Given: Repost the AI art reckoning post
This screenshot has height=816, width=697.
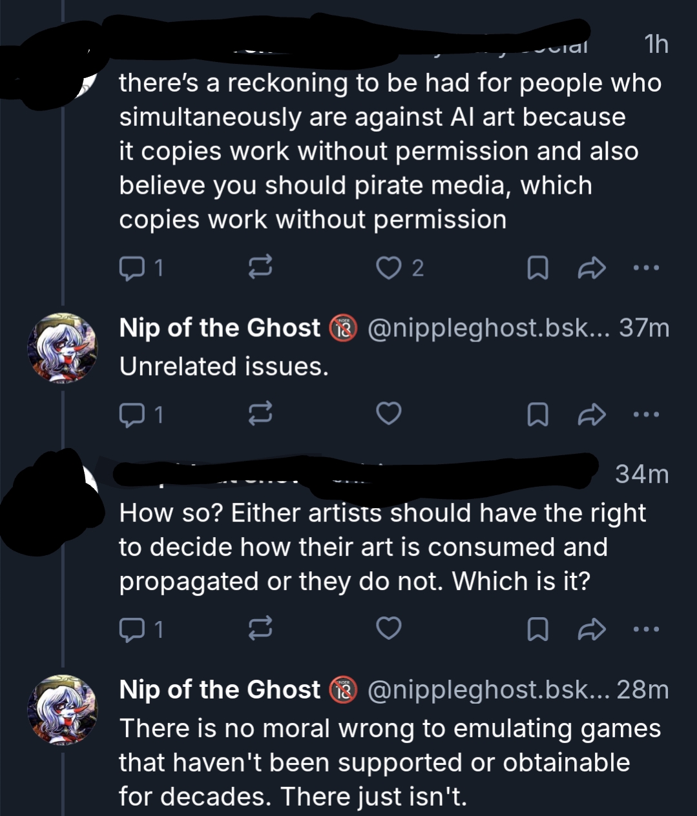Looking at the screenshot, I should click(x=260, y=268).
